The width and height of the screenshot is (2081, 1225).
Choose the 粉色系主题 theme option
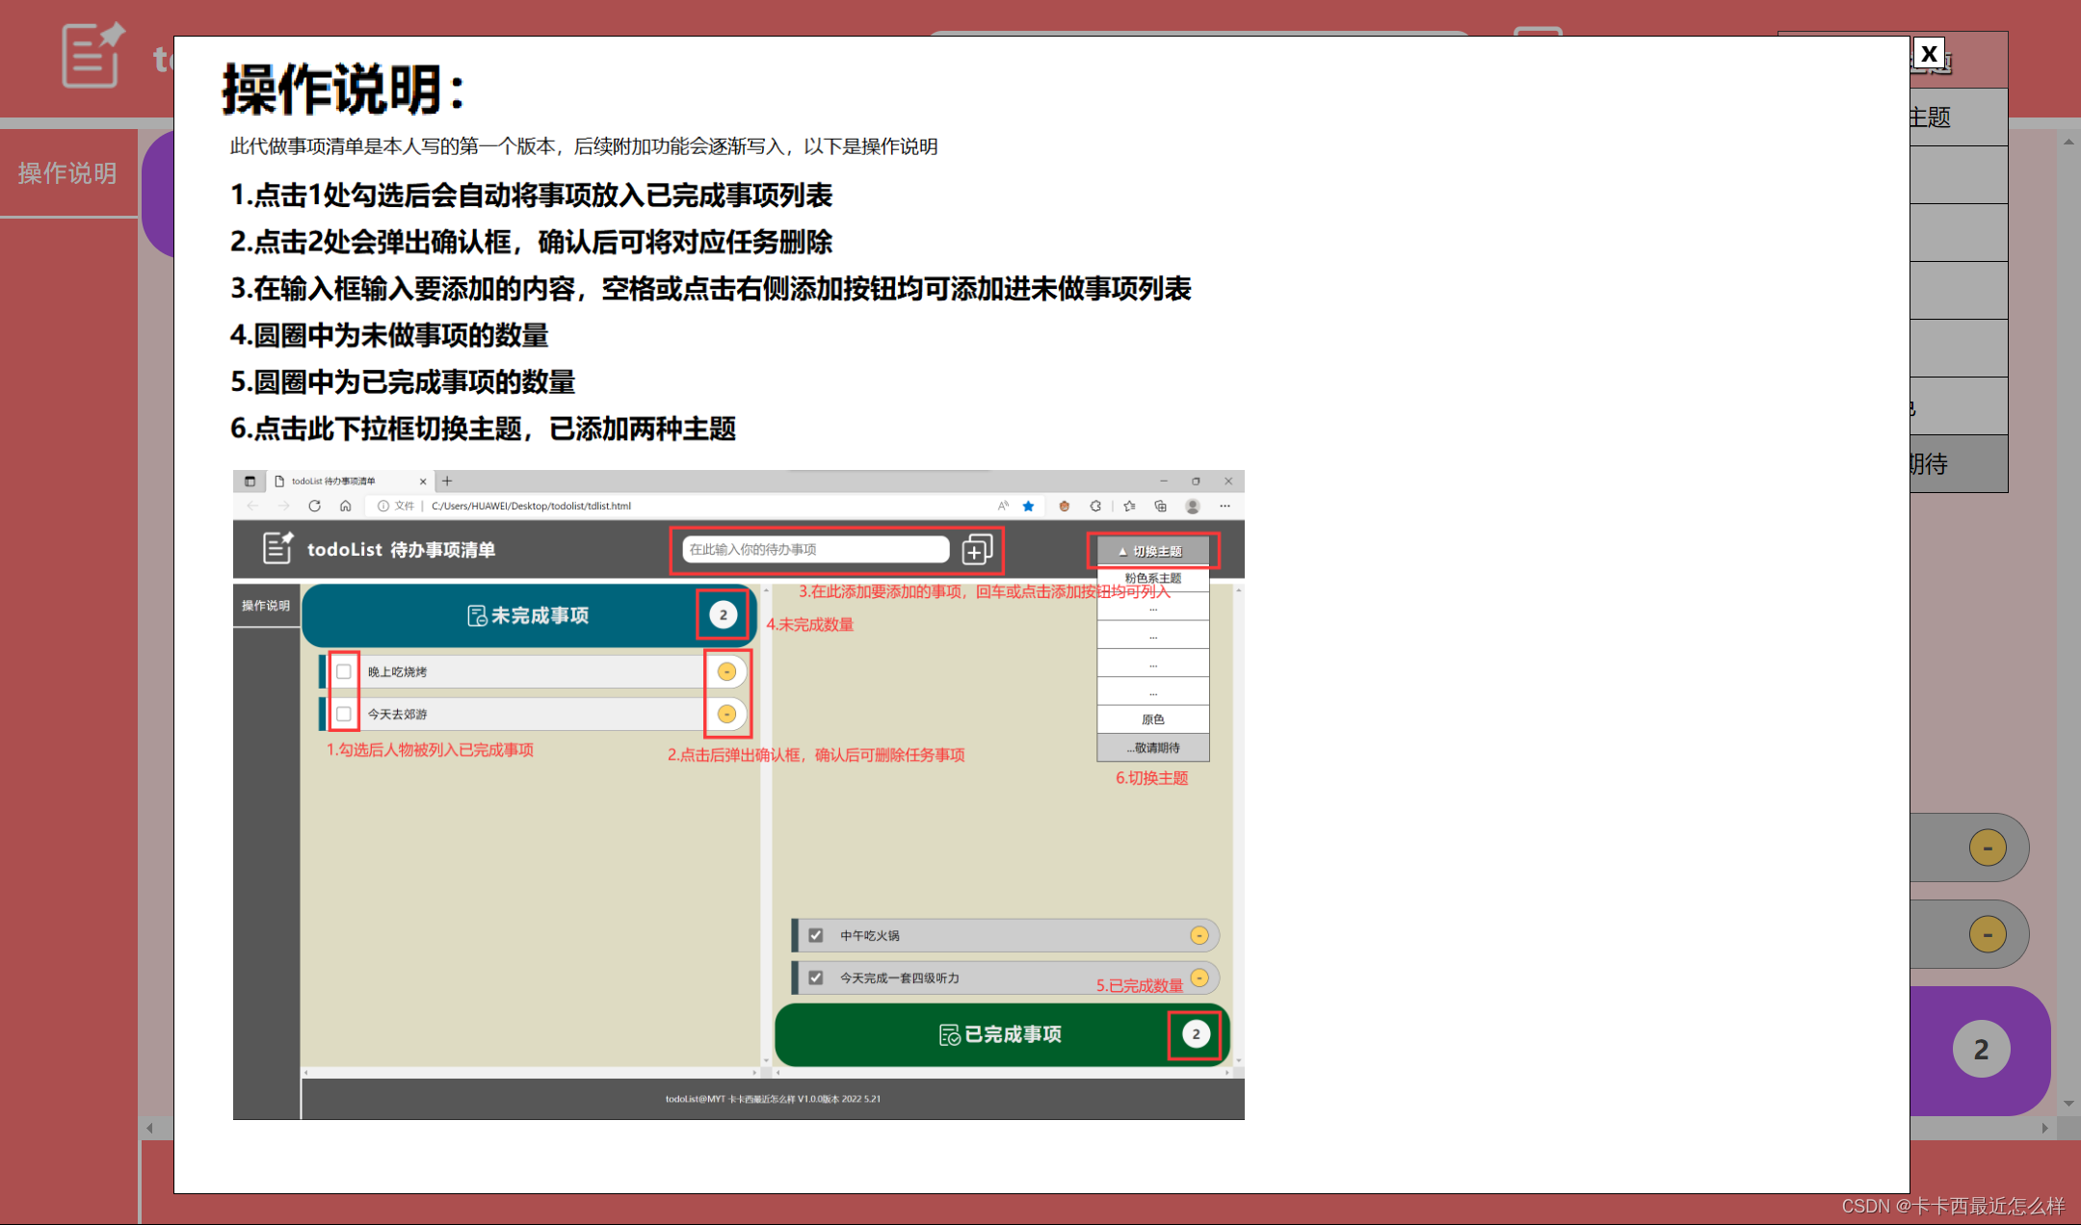[x=1152, y=577]
